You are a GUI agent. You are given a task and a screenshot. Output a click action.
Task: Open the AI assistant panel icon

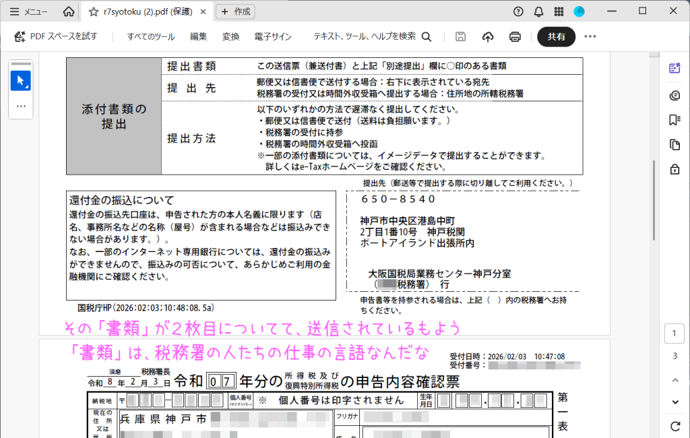coord(675,68)
